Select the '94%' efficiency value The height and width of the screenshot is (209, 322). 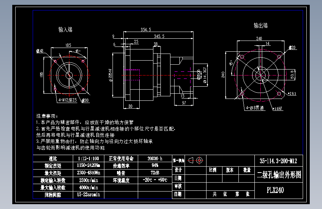coord(155,165)
